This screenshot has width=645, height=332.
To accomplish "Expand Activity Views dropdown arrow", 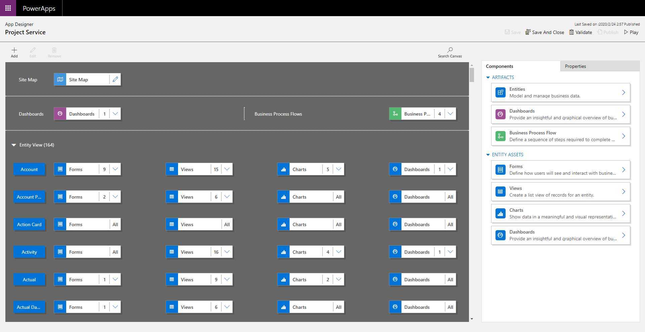I will pyautogui.click(x=227, y=252).
